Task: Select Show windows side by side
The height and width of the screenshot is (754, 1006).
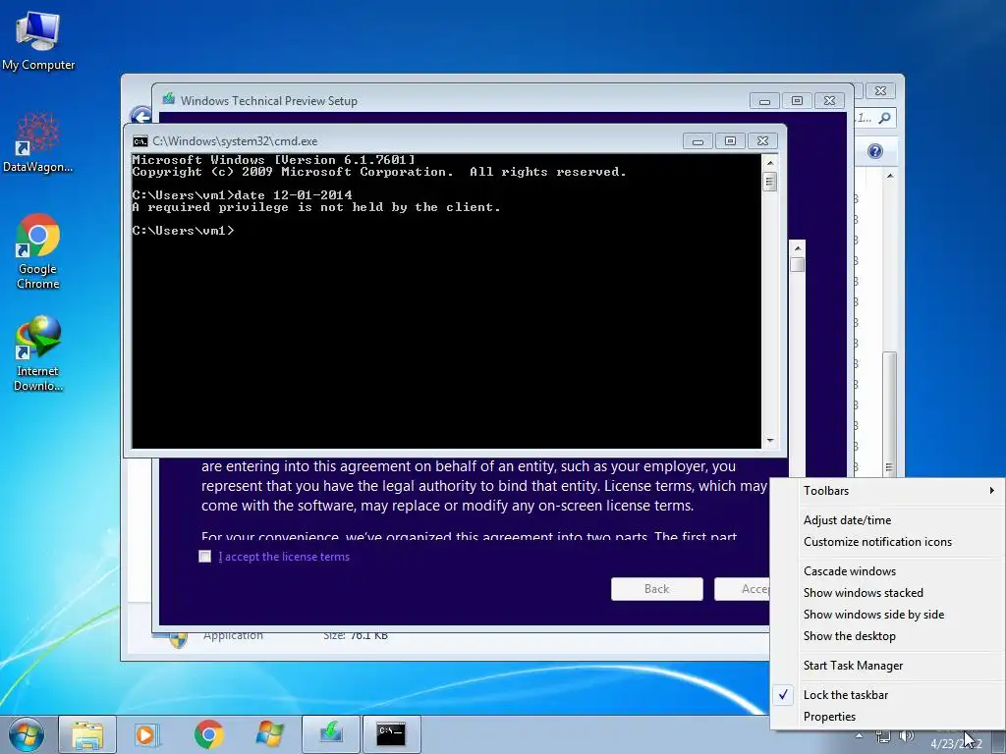Action: pyautogui.click(x=888, y=615)
